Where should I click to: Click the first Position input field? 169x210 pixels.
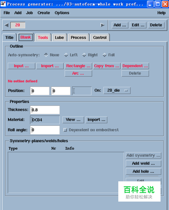(40, 91)
